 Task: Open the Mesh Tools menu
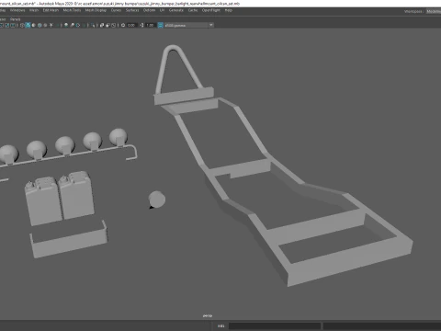coord(72,10)
